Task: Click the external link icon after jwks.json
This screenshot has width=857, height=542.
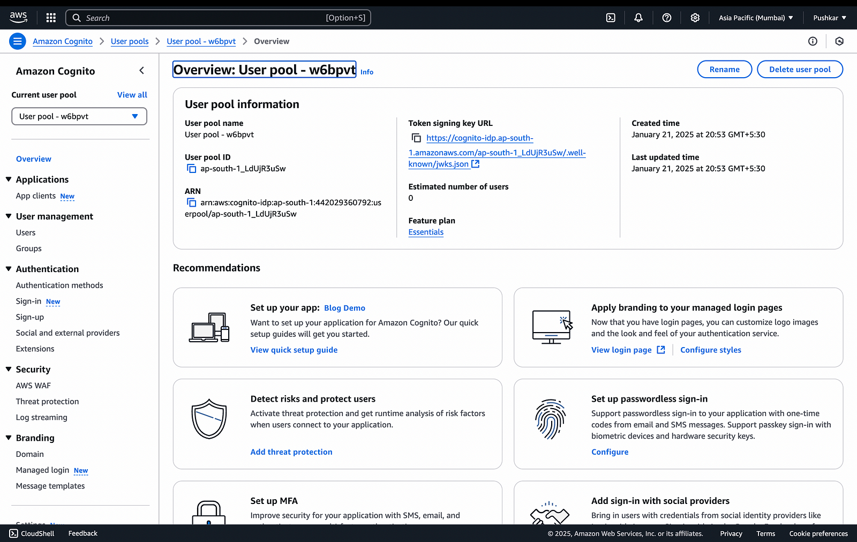Action: click(x=476, y=164)
